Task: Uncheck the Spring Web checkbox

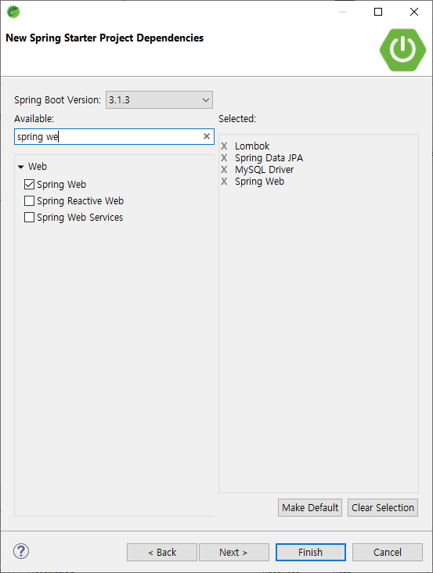Action: click(x=29, y=184)
